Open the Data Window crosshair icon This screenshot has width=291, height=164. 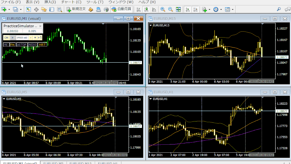pos(36,9)
